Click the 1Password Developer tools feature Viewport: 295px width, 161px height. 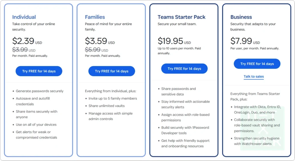pos(185,130)
